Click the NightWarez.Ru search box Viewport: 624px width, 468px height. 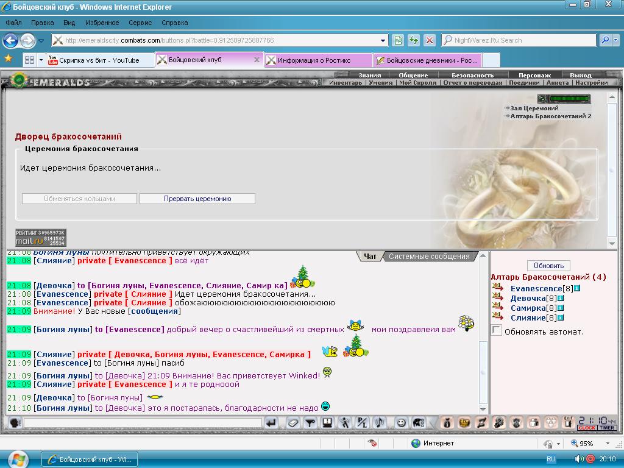(x=519, y=40)
